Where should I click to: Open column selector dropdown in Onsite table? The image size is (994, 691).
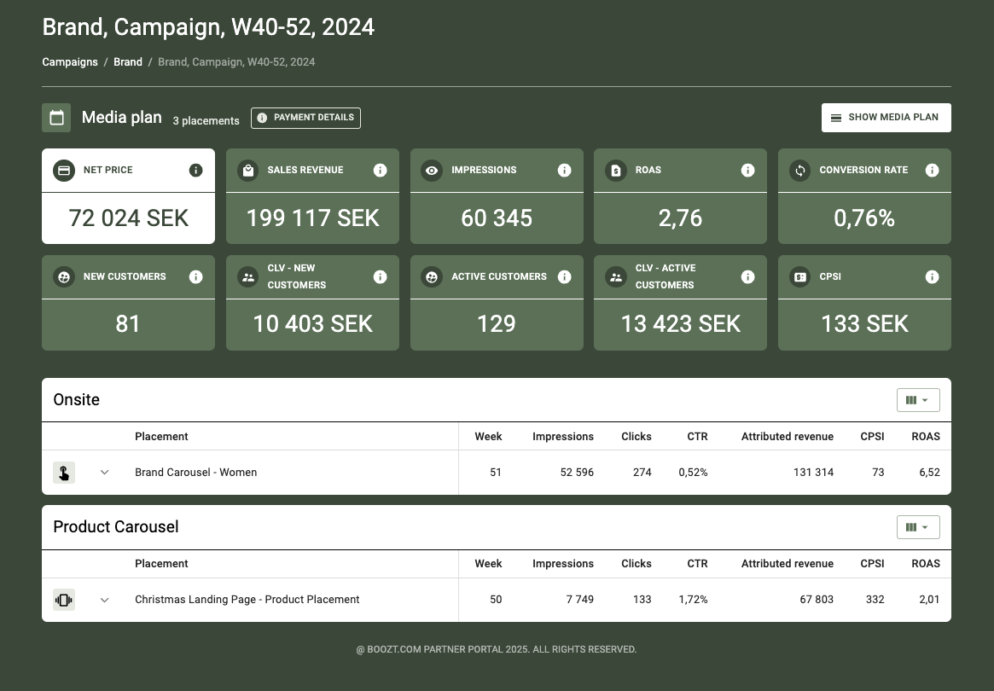point(917,400)
